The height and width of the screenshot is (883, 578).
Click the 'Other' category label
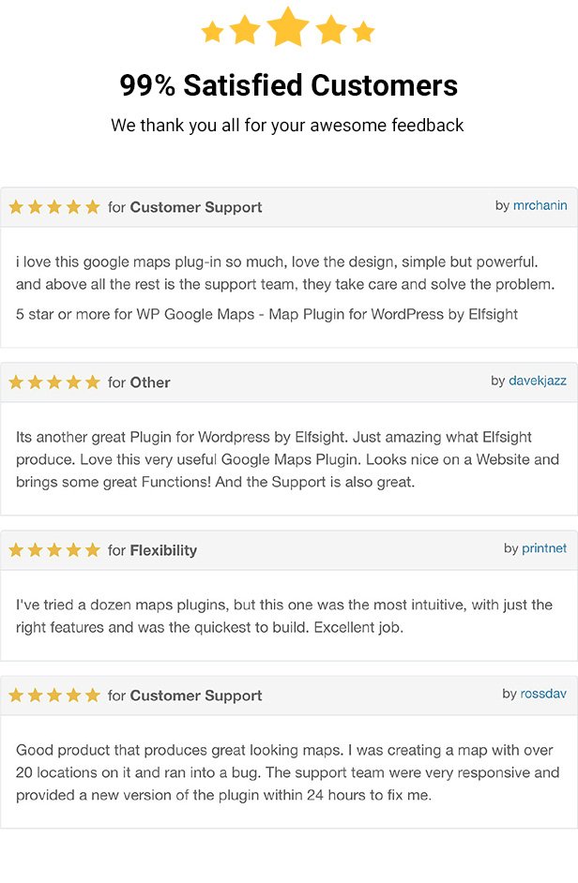150,382
